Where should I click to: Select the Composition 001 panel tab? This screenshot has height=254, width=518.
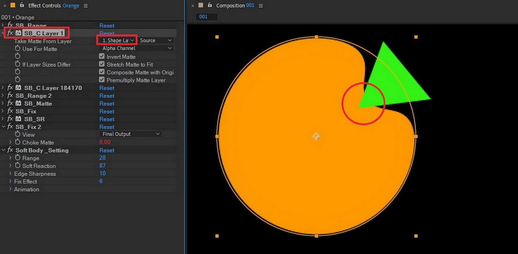coord(235,6)
